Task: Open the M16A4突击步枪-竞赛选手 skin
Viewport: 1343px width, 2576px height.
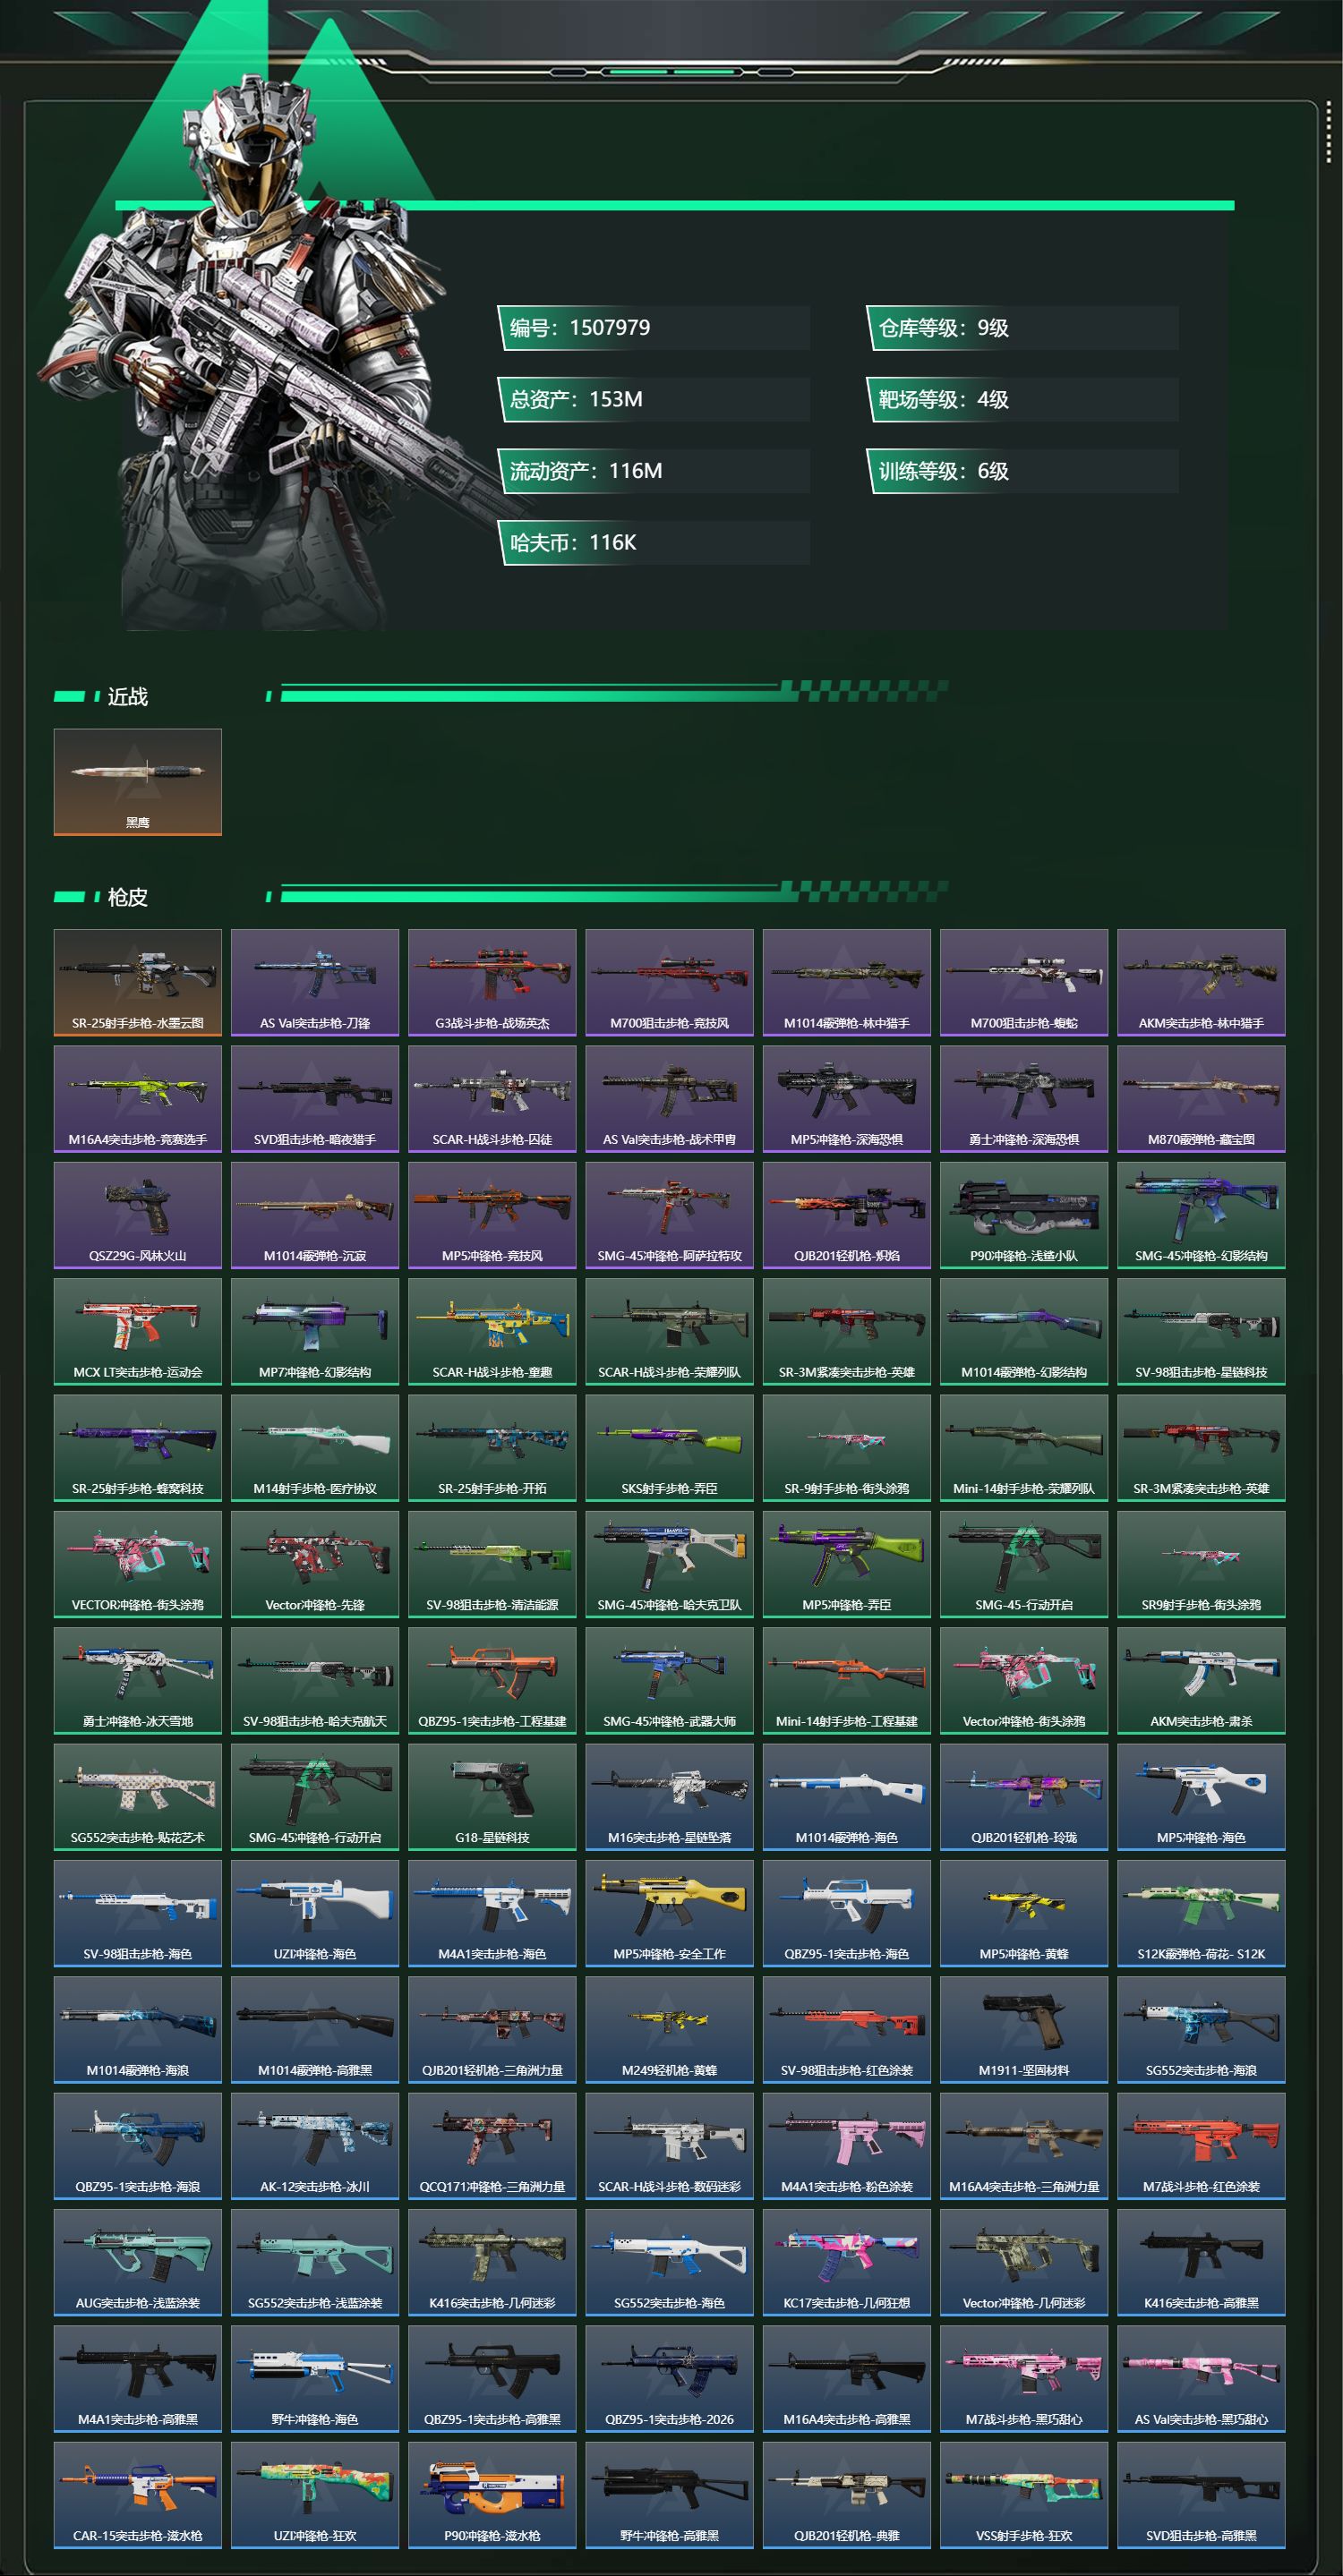Action: [x=138, y=1099]
